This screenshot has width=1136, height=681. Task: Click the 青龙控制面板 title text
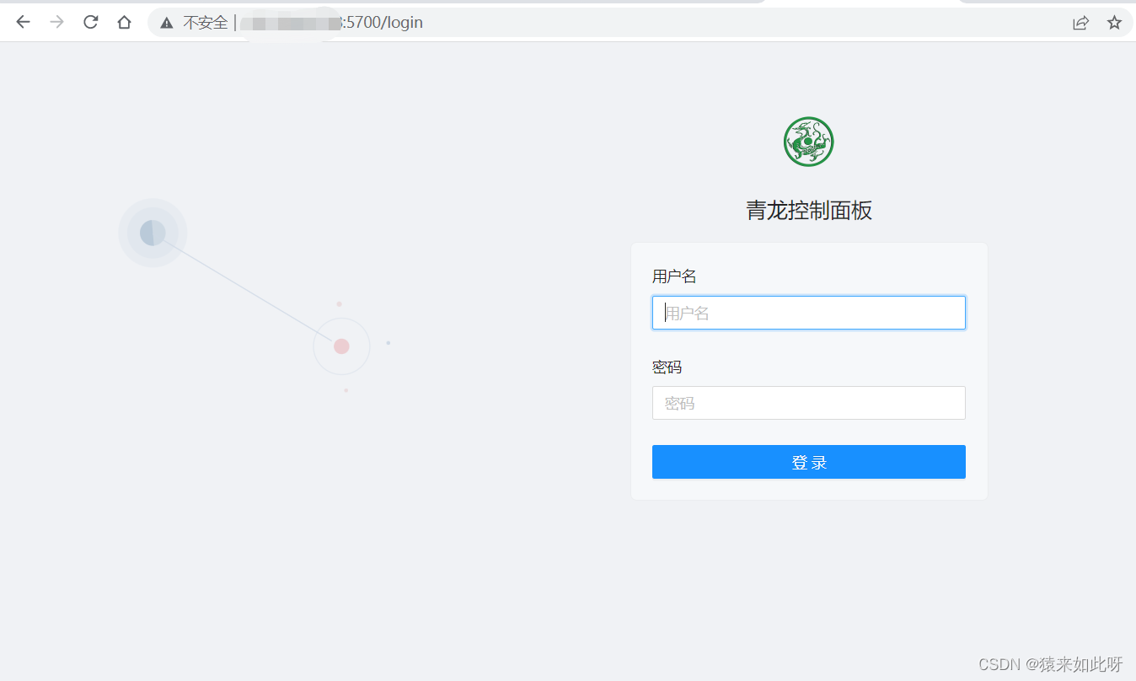pyautogui.click(x=809, y=210)
